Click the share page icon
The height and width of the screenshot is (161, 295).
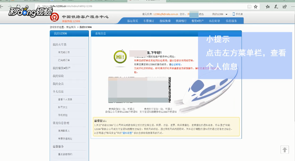point(285,7)
